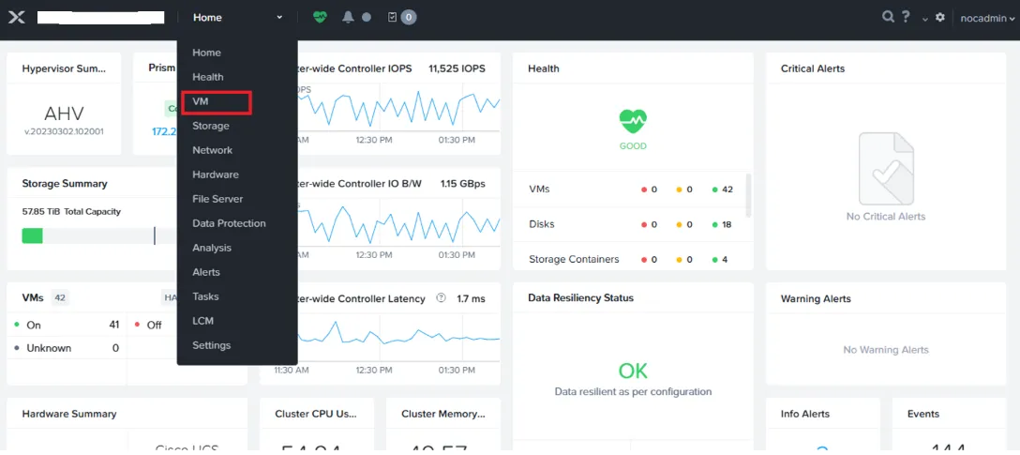The image size is (1020, 455).
Task: Click the No Critical Alerts document icon
Action: [886, 169]
